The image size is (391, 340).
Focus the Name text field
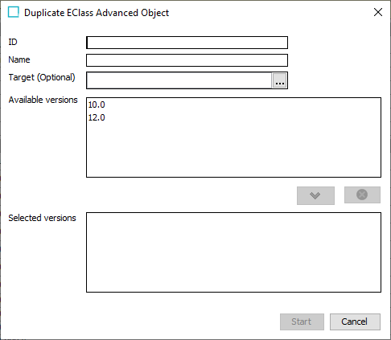point(187,60)
